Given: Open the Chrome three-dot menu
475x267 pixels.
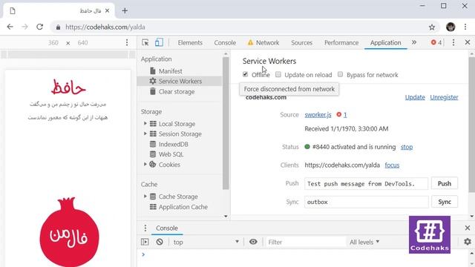Looking at the screenshot, I should (465, 27).
